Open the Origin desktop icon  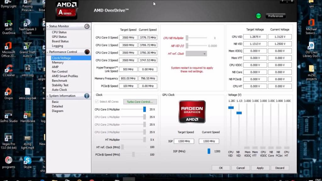coord(9,92)
